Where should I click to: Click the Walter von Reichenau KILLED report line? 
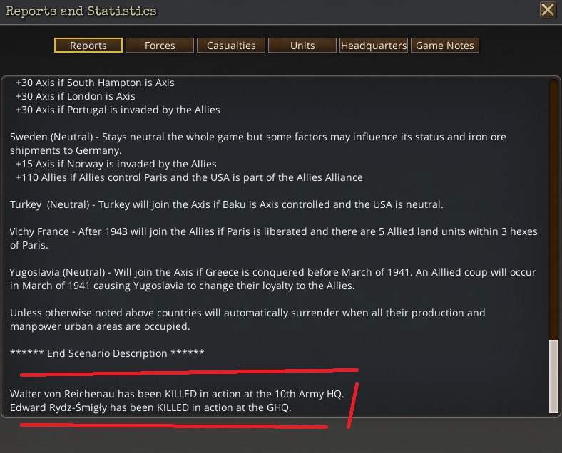pos(177,394)
